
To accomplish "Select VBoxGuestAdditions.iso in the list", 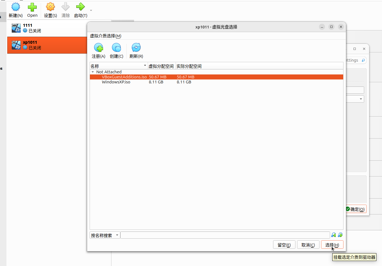I will pyautogui.click(x=216, y=77).
